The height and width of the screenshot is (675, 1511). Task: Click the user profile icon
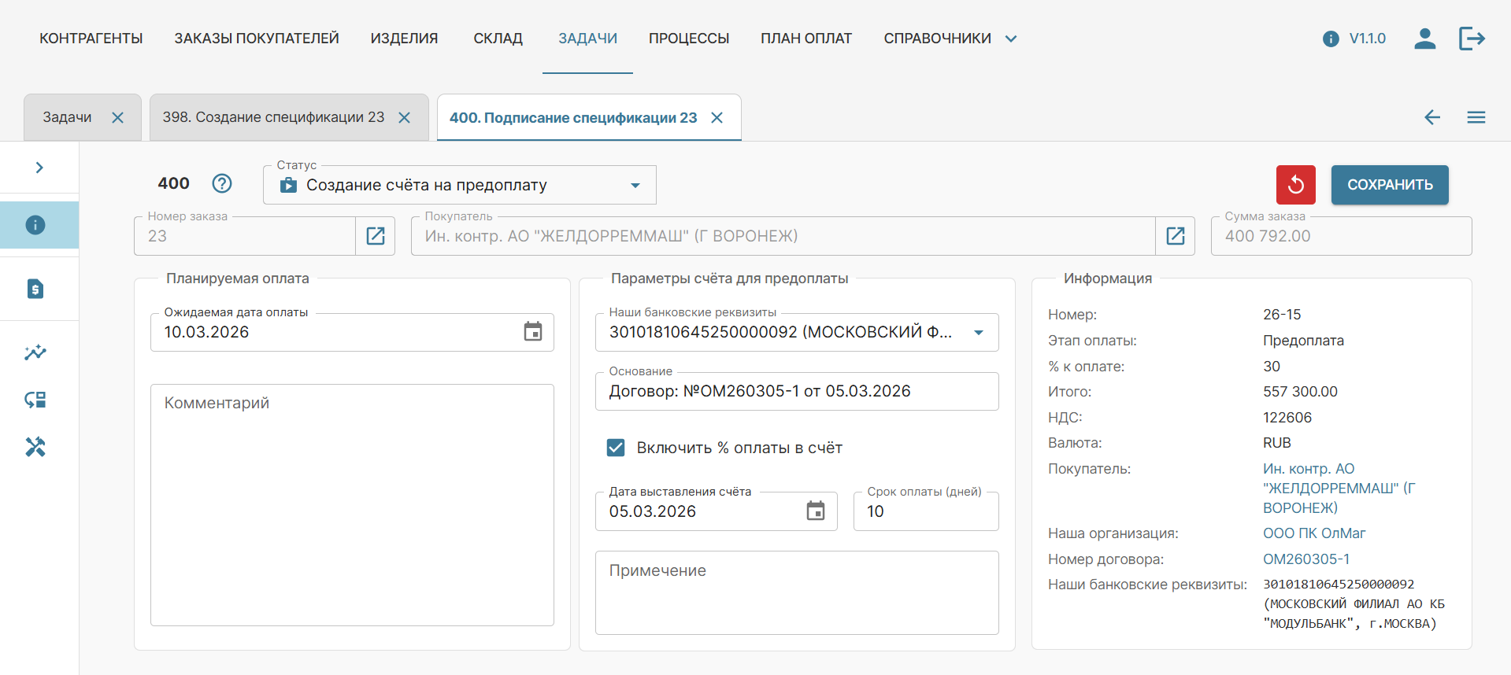[1424, 39]
